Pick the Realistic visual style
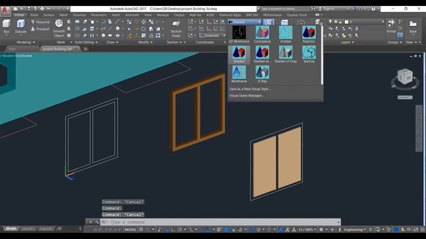 [309, 34]
